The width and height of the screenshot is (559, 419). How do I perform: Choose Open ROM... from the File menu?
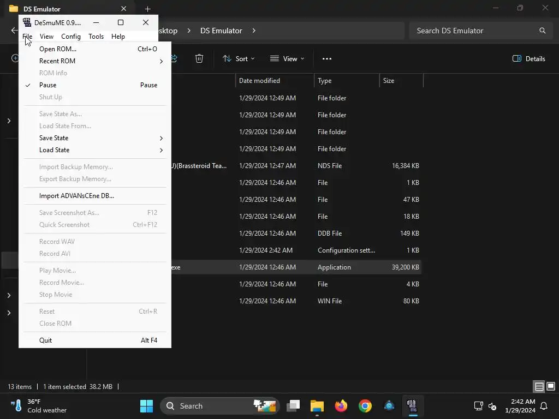[95, 49]
